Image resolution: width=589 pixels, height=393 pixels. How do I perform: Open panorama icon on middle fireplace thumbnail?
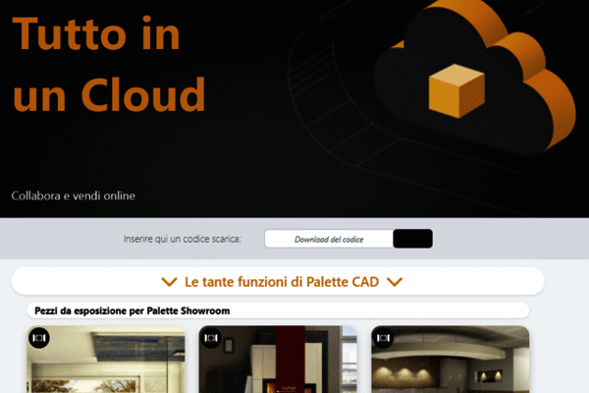click(x=211, y=338)
